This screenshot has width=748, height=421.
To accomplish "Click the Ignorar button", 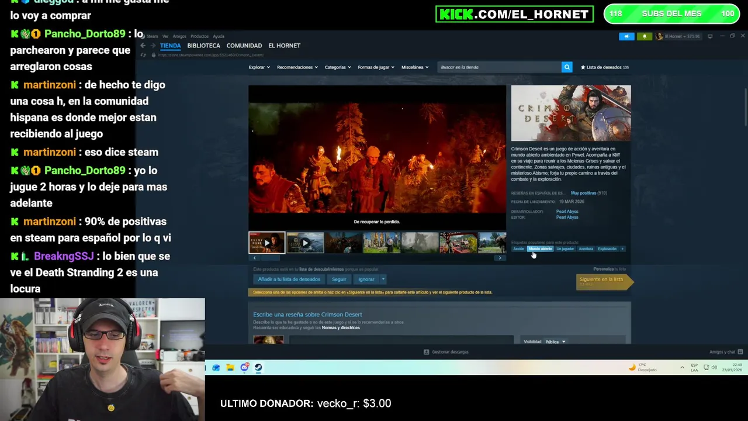I will [x=366, y=279].
